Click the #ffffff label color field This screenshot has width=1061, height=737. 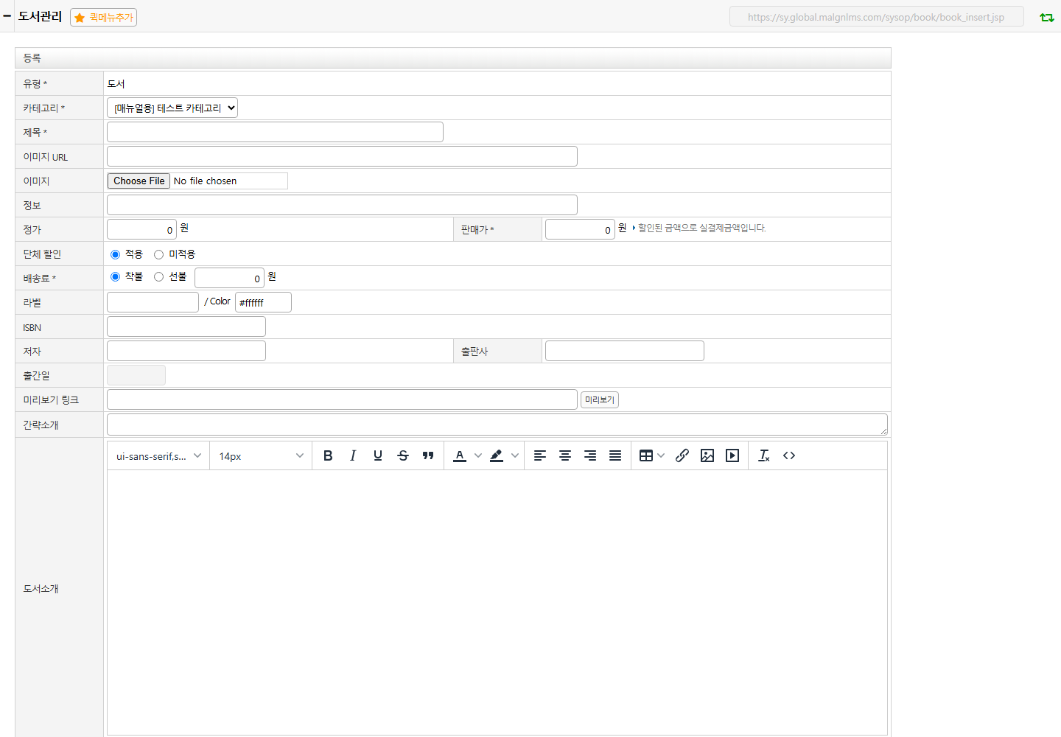coord(263,302)
